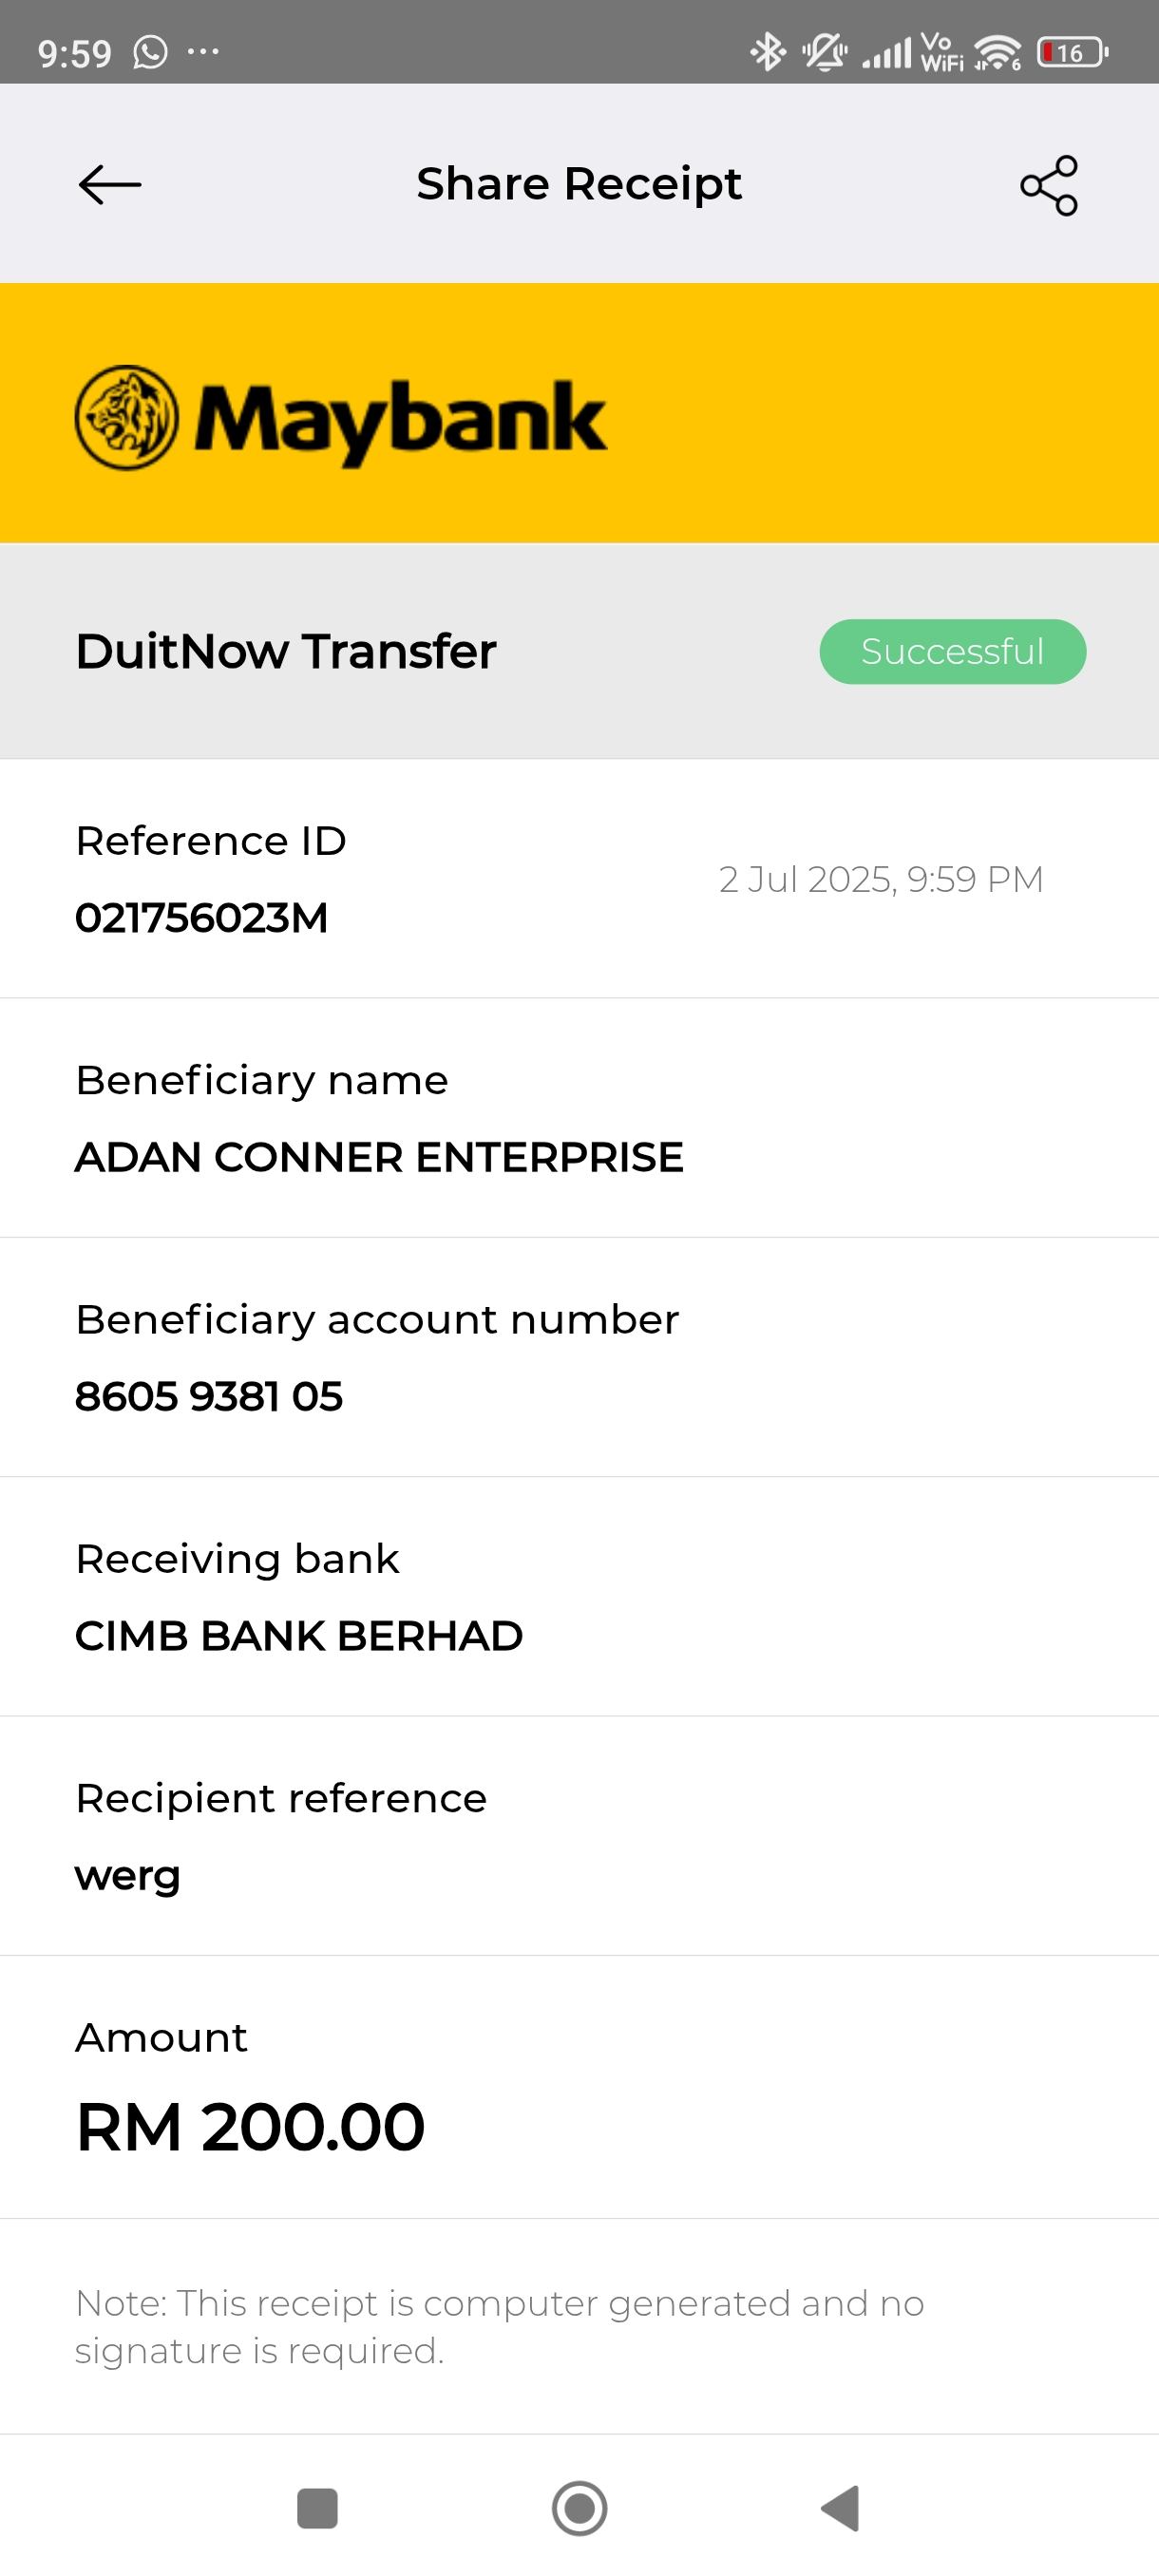Tap the account number 8605 9381 05

pos(209,1396)
